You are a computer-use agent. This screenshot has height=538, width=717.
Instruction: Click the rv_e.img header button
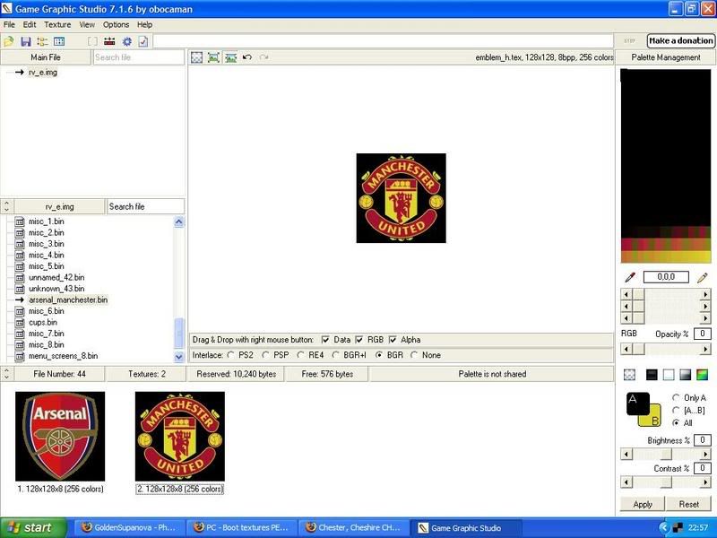coord(59,207)
